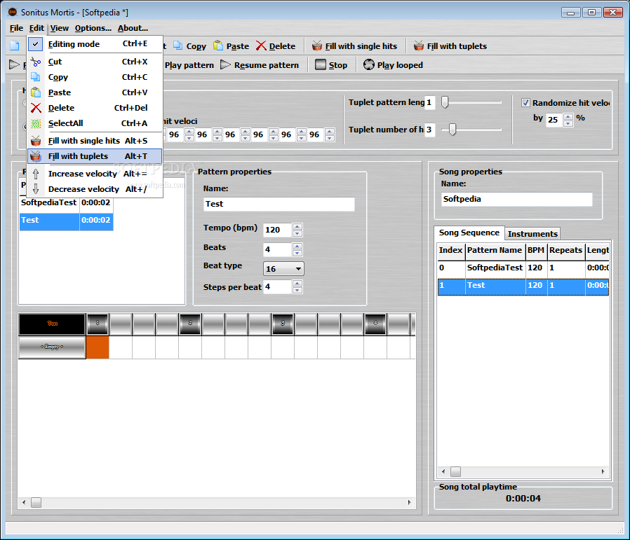The width and height of the screenshot is (630, 540).
Task: Click Resume pattern play triangle icon
Action: click(225, 64)
